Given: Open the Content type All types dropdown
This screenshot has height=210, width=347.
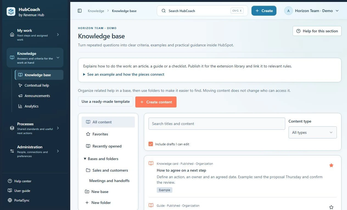Looking at the screenshot, I should [x=312, y=132].
